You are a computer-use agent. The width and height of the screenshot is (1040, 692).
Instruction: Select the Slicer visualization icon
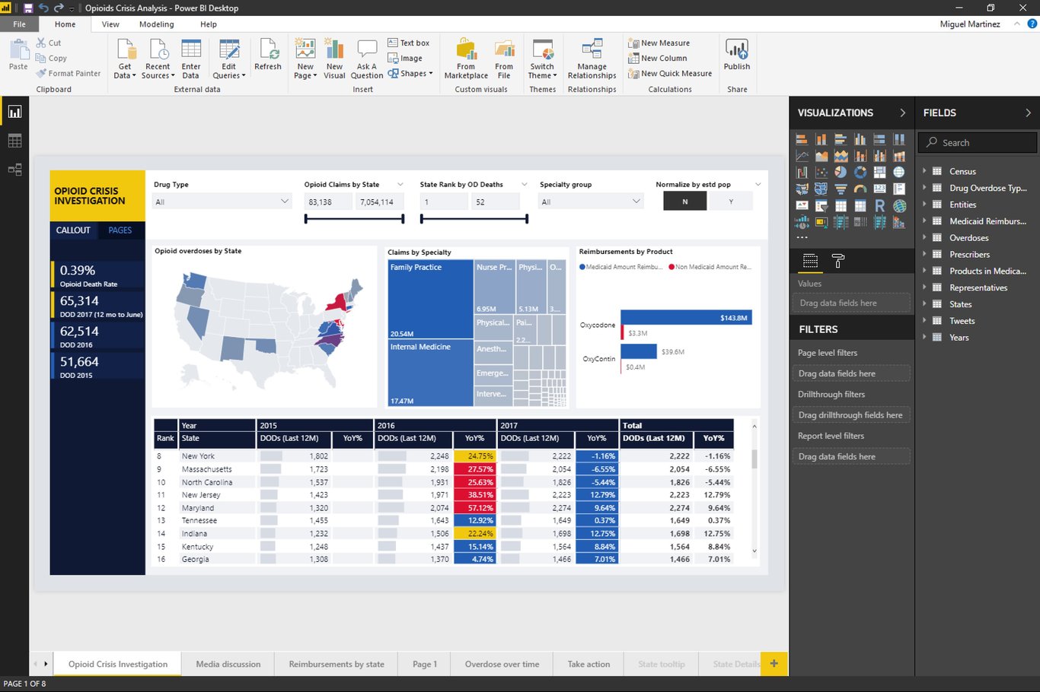point(821,205)
